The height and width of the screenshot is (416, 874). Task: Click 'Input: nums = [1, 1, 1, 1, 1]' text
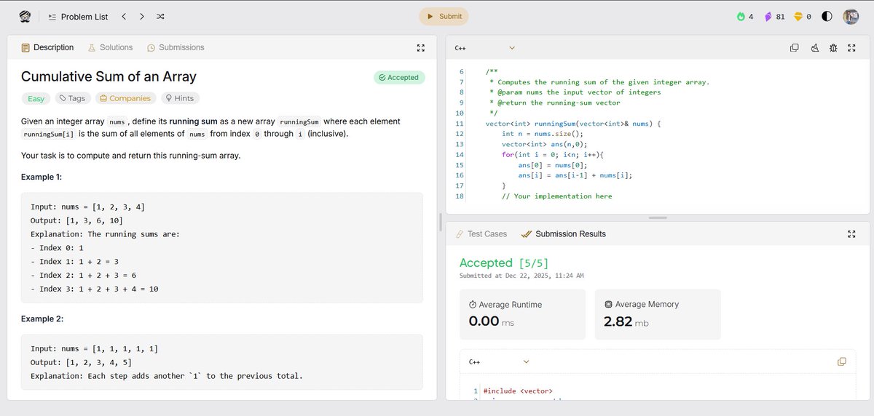(94, 348)
